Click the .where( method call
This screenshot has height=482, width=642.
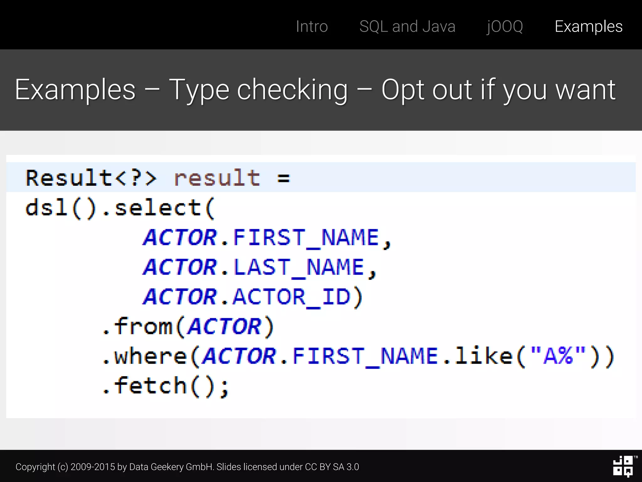(150, 356)
